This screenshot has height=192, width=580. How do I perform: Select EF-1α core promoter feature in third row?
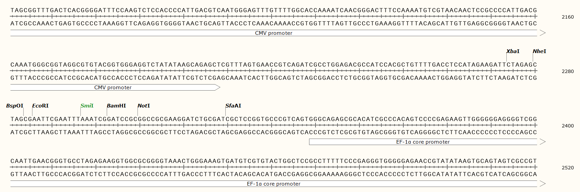[x=427, y=142]
